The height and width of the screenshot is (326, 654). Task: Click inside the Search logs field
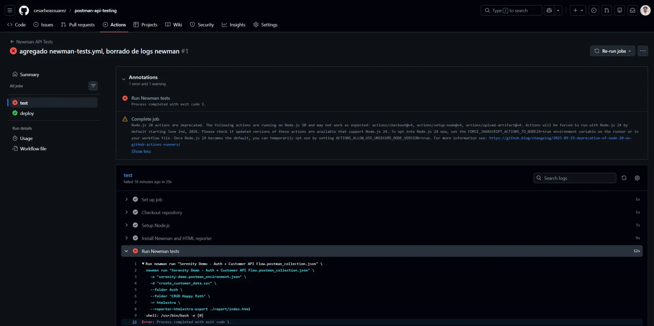click(x=575, y=178)
